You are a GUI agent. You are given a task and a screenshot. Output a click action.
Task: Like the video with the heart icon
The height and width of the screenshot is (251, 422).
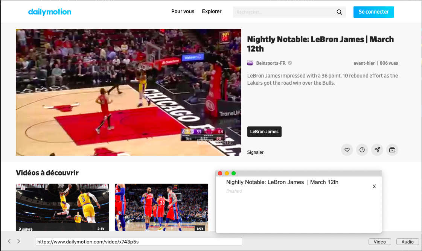pos(347,150)
